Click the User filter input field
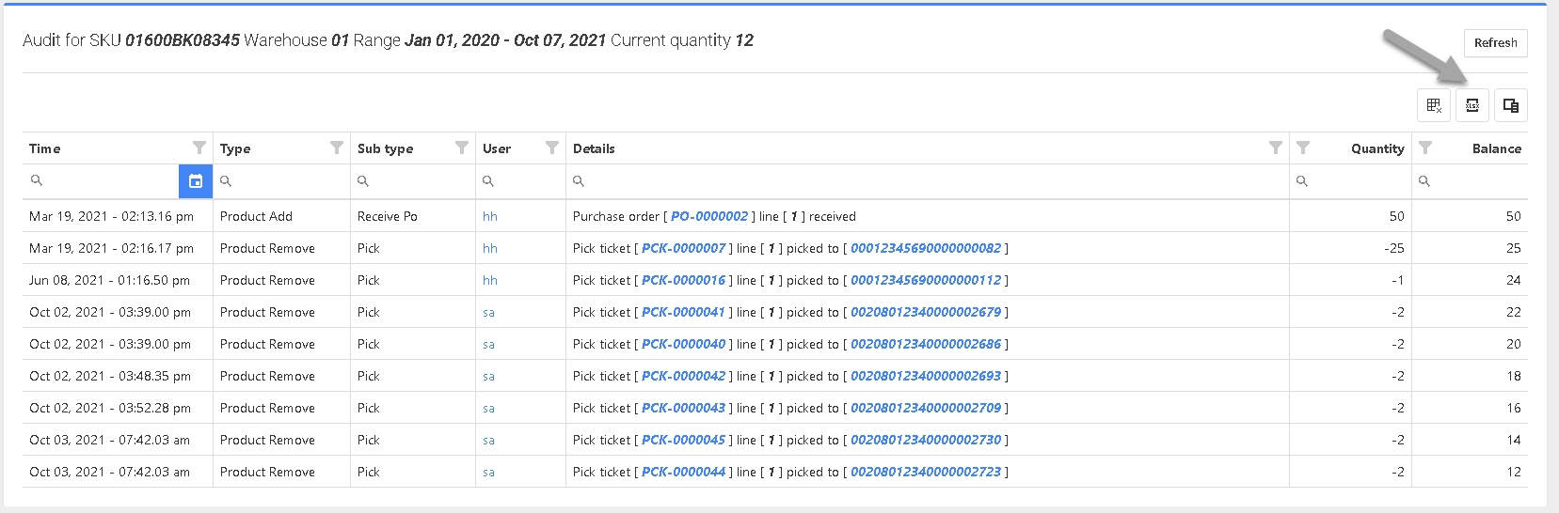 (x=529, y=181)
